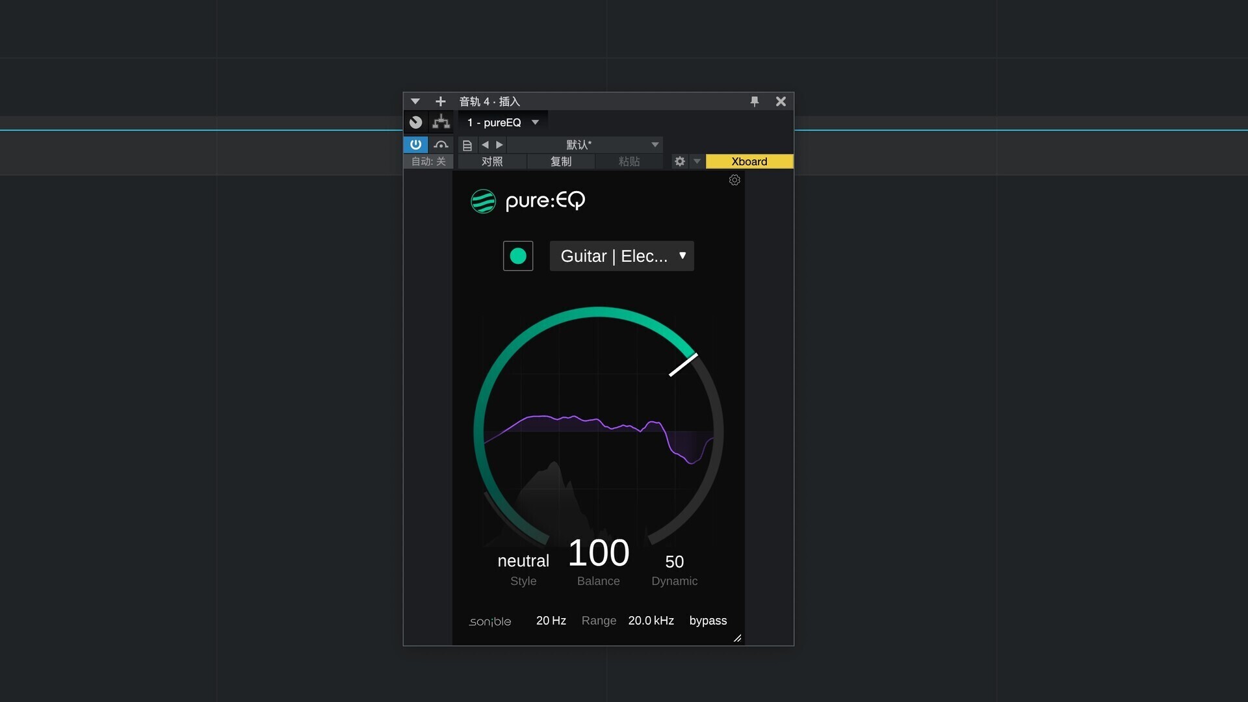
Task: Click the 自动: 关 automation button
Action: coord(428,161)
